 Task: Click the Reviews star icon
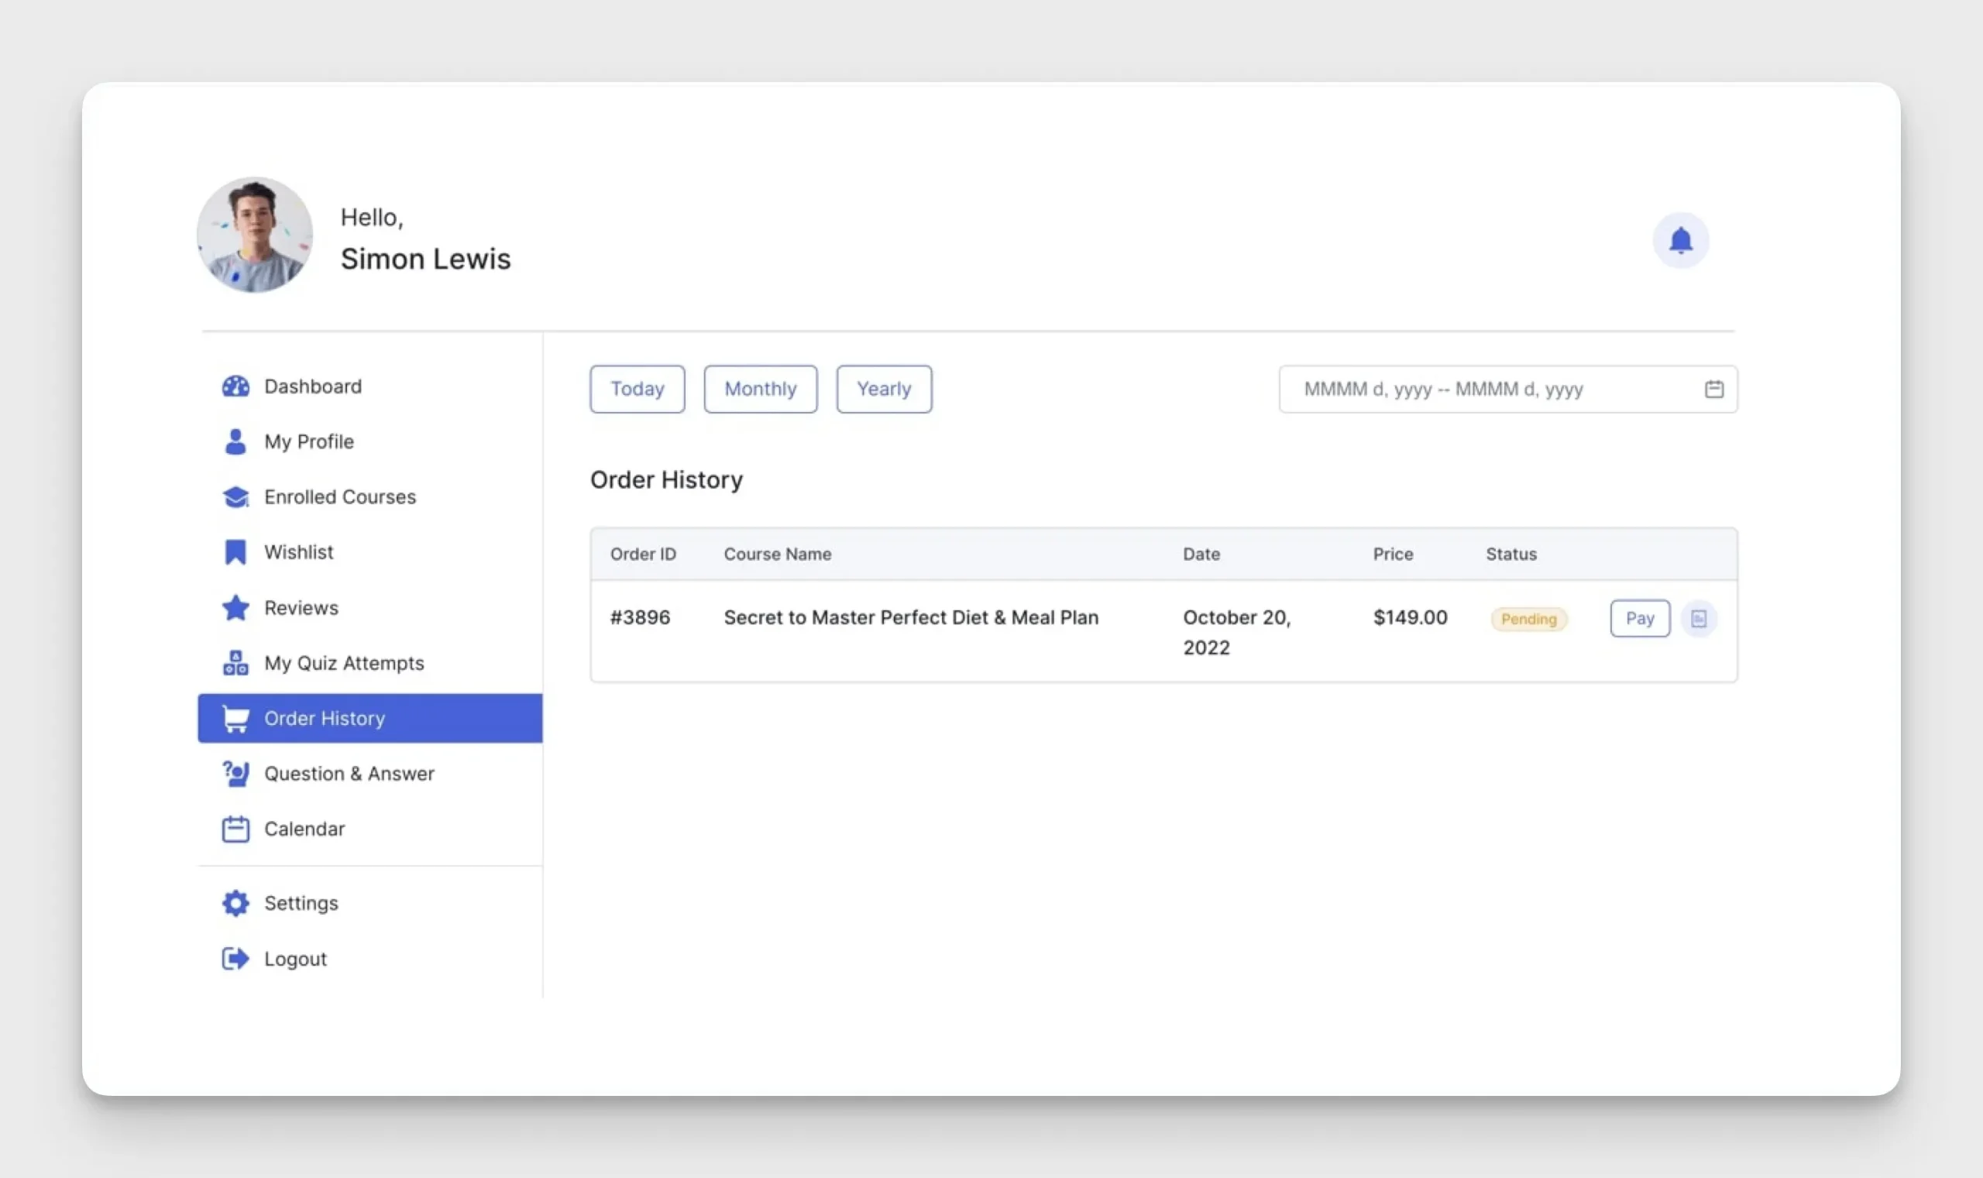pyautogui.click(x=235, y=608)
